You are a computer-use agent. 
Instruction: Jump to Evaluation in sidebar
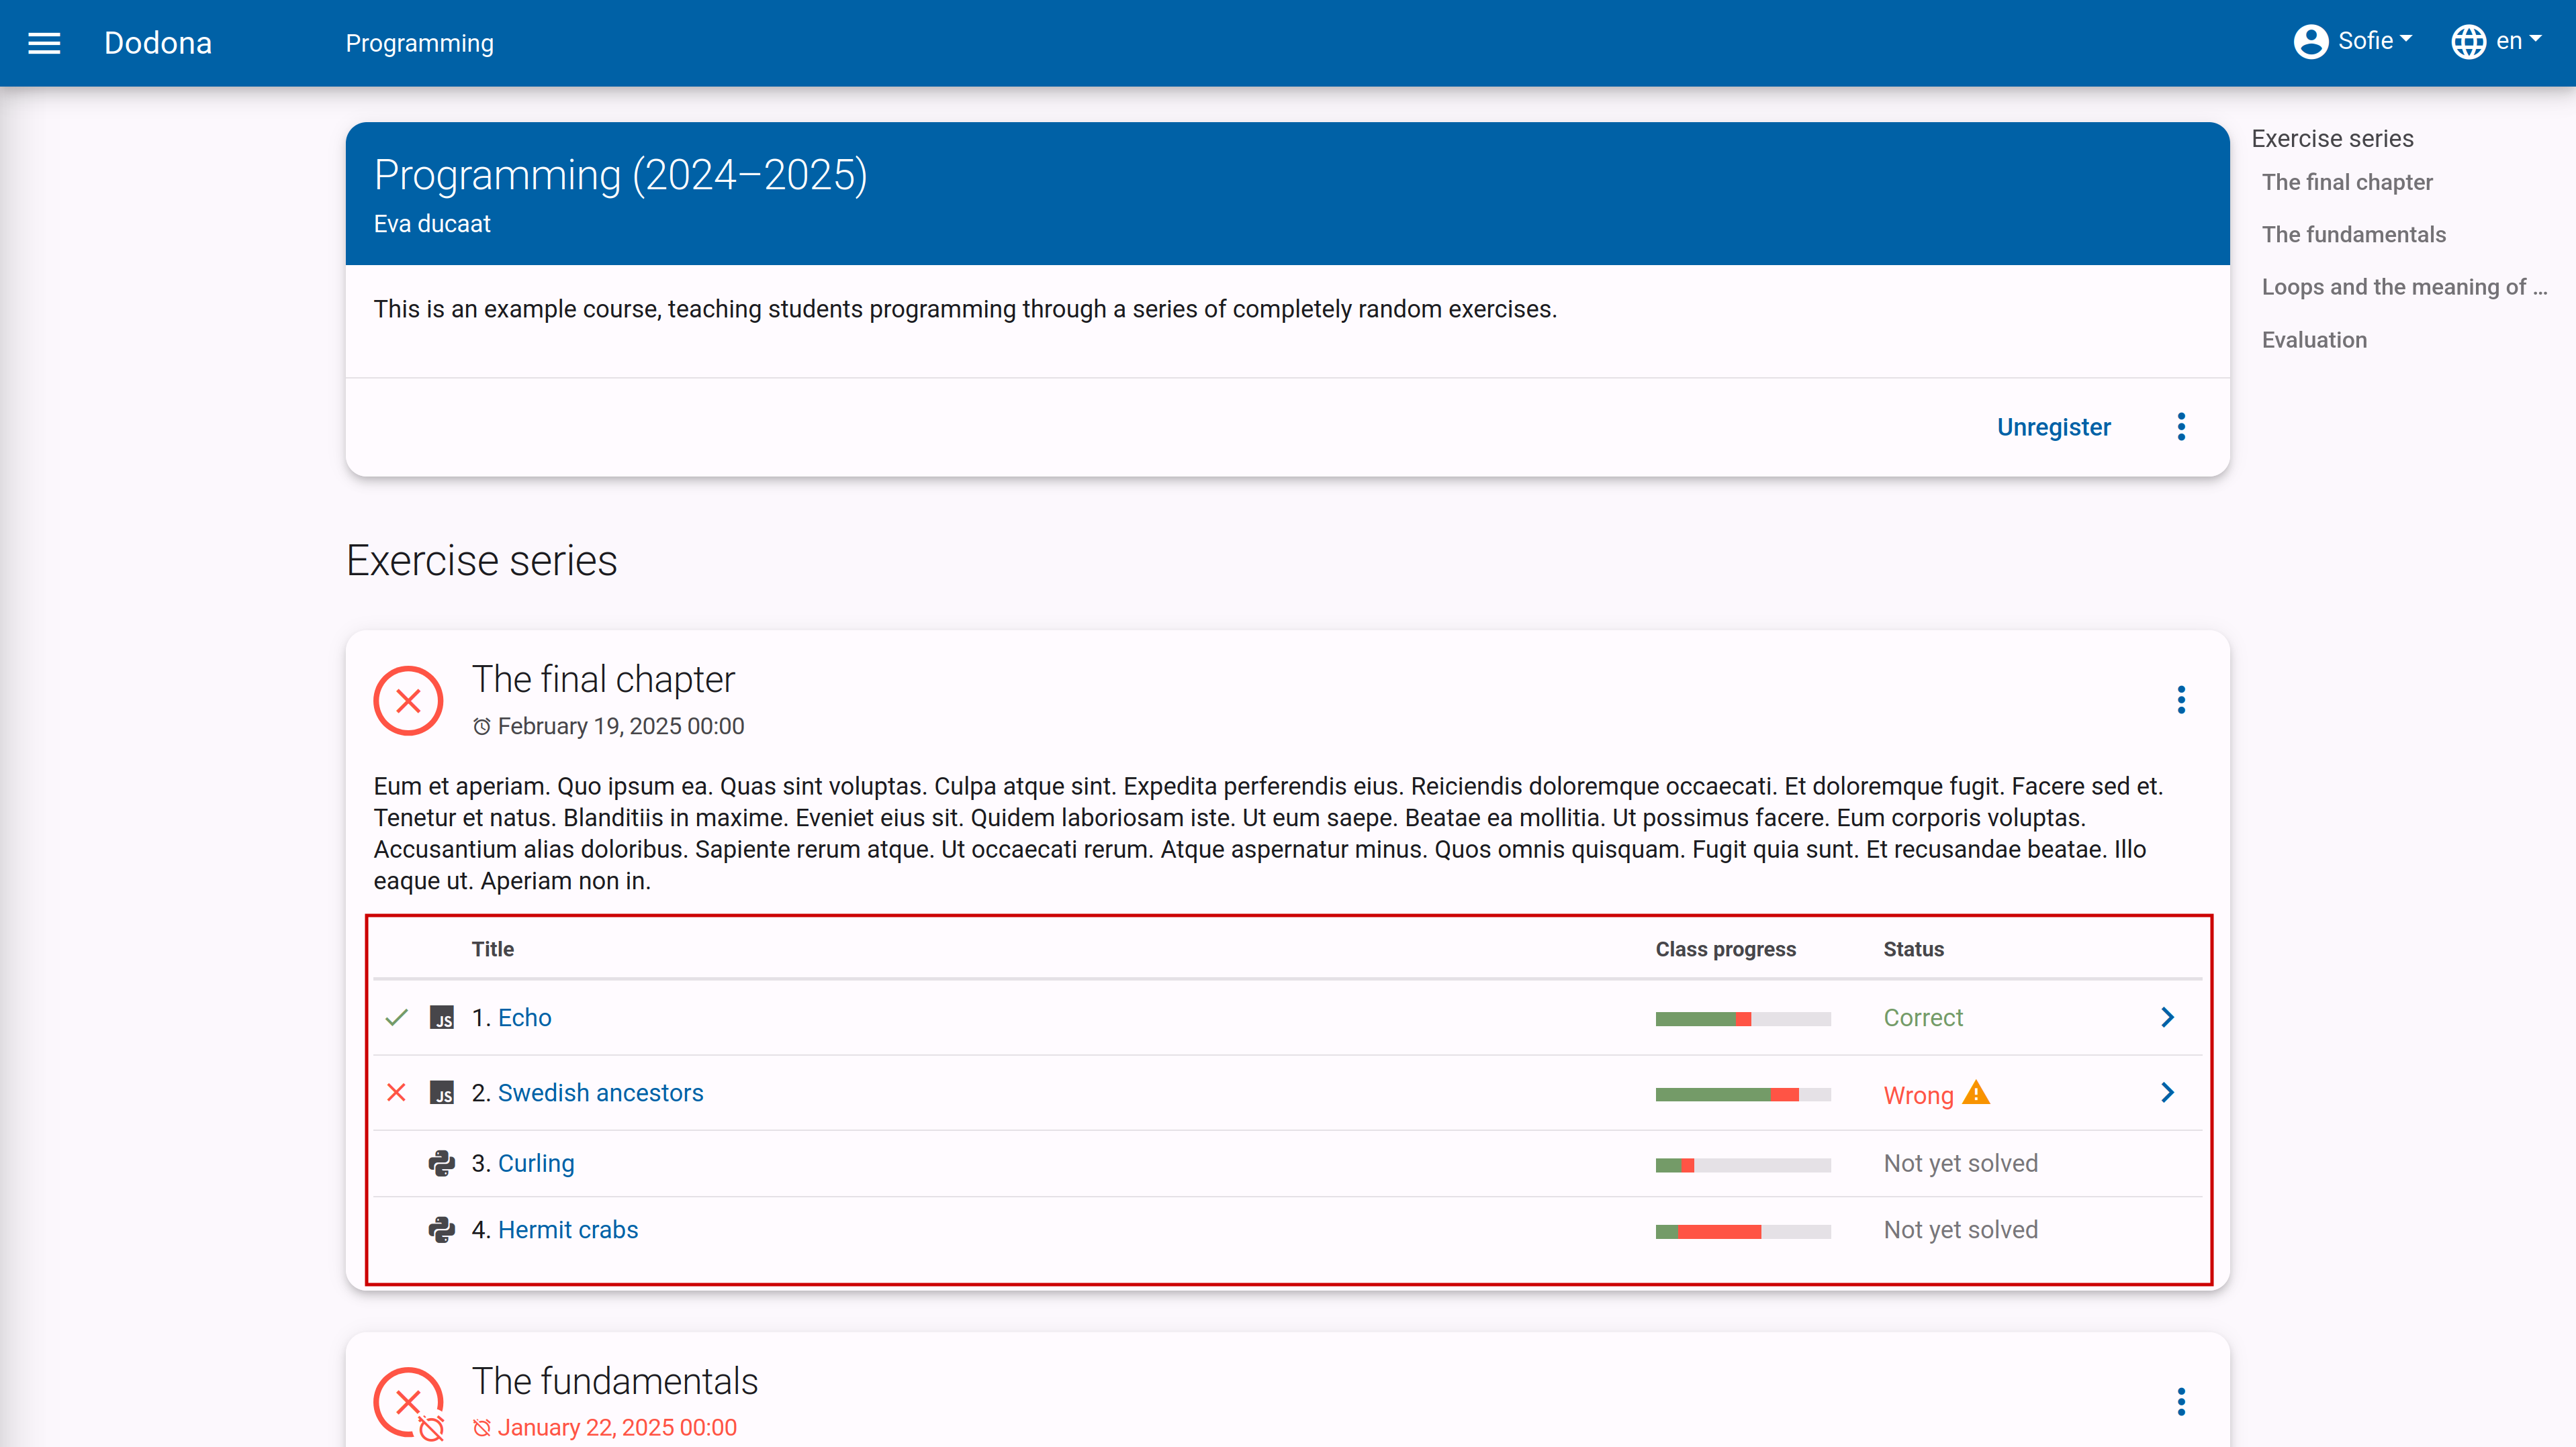pyautogui.click(x=2314, y=340)
